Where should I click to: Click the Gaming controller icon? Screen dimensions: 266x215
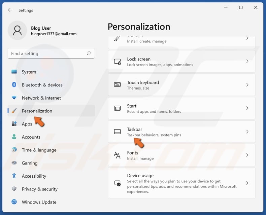(14, 163)
